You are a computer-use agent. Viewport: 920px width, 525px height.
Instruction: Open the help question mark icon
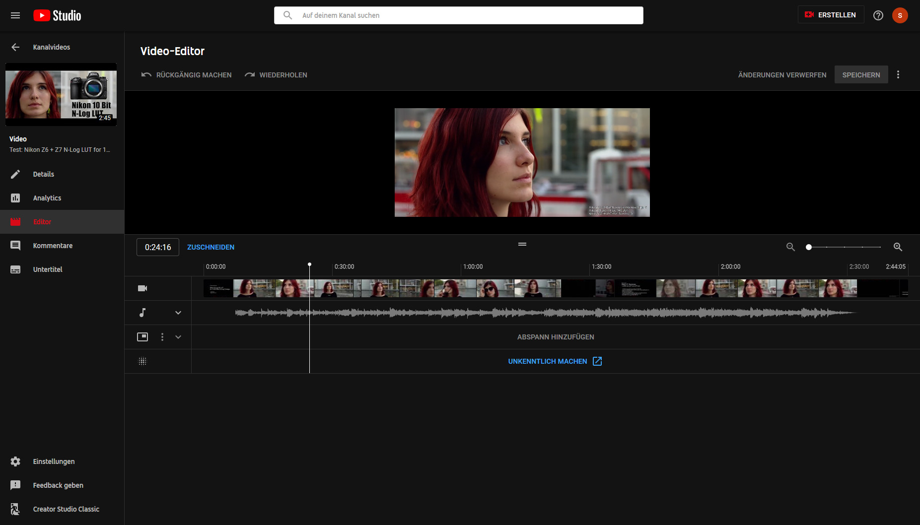878,15
